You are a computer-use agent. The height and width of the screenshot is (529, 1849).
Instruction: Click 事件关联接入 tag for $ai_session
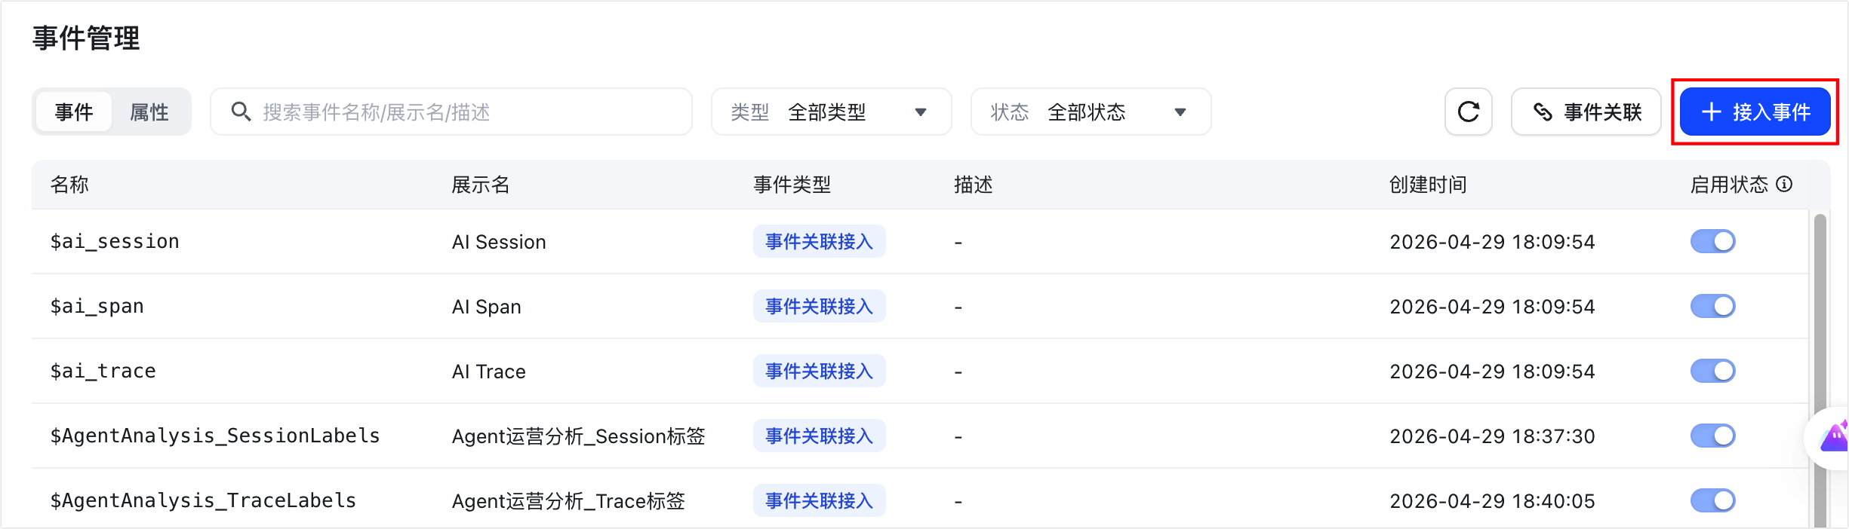[x=819, y=242]
